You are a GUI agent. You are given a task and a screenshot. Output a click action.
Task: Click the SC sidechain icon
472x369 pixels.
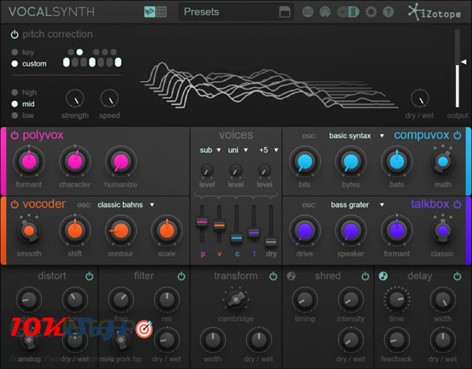click(x=308, y=12)
